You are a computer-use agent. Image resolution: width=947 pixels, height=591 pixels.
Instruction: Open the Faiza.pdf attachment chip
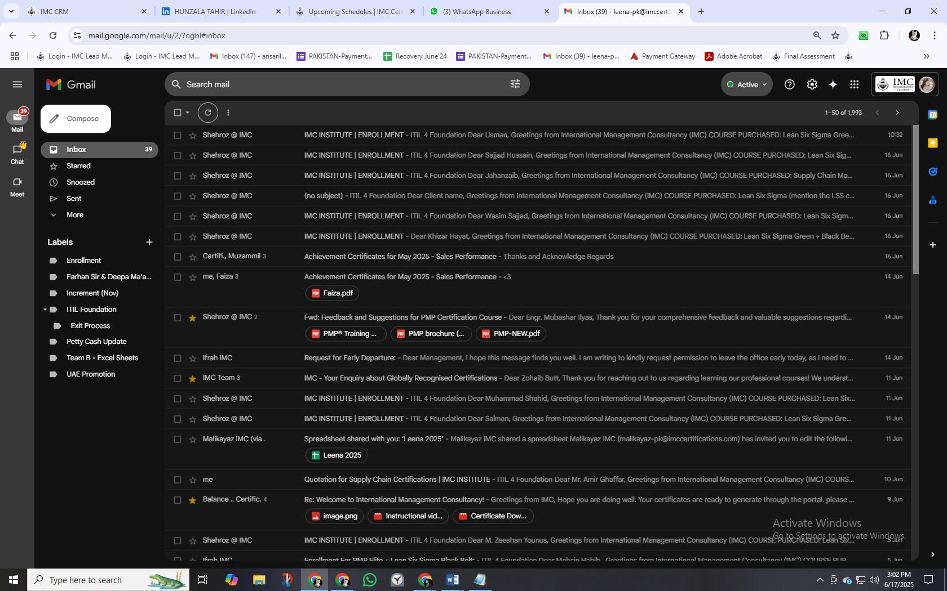(x=333, y=293)
